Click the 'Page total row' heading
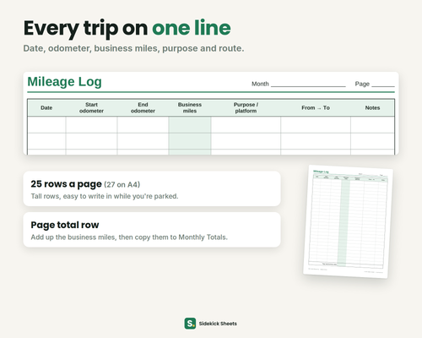This screenshot has width=422, height=338. pyautogui.click(x=65, y=225)
